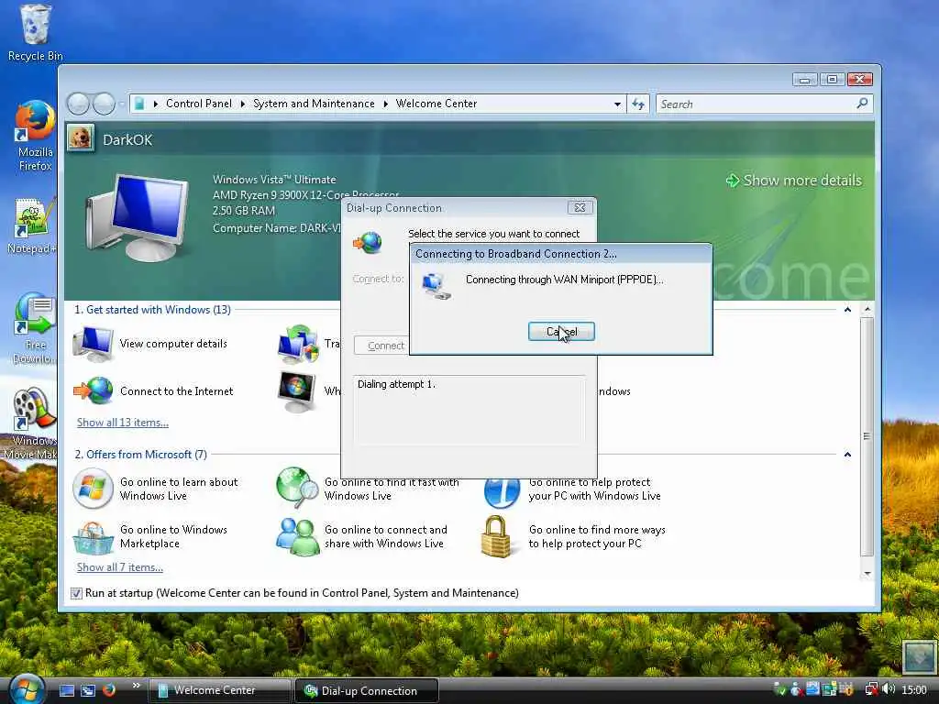Image resolution: width=939 pixels, height=704 pixels.
Task: Open the volume control in the system tray
Action: pos(889,689)
